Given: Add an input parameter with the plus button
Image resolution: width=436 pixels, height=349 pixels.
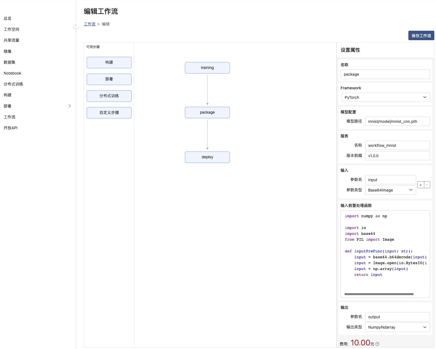Looking at the screenshot, I should (421, 185).
